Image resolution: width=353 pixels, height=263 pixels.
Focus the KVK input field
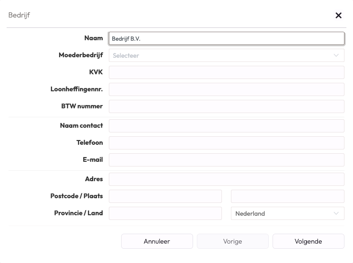[226, 72]
